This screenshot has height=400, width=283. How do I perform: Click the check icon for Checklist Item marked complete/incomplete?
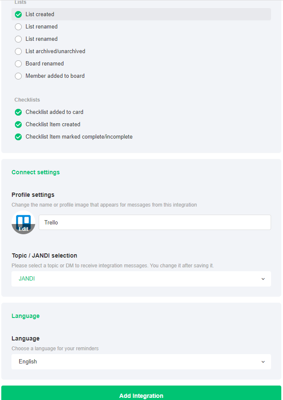click(18, 137)
